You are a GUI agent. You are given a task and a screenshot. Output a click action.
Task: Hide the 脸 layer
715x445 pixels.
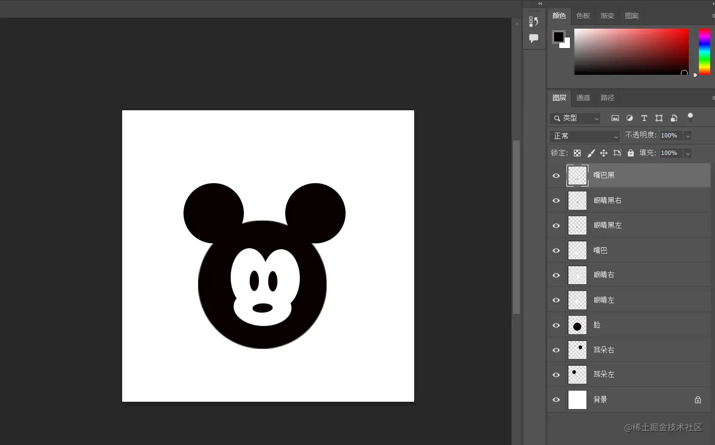coord(556,325)
